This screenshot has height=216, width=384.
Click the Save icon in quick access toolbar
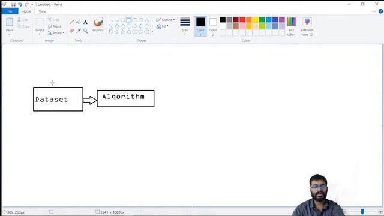tap(13, 4)
